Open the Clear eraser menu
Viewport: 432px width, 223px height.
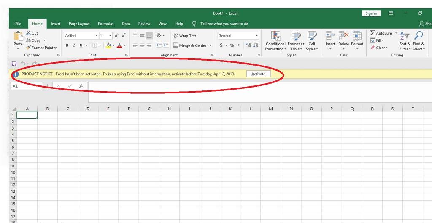tap(379, 48)
